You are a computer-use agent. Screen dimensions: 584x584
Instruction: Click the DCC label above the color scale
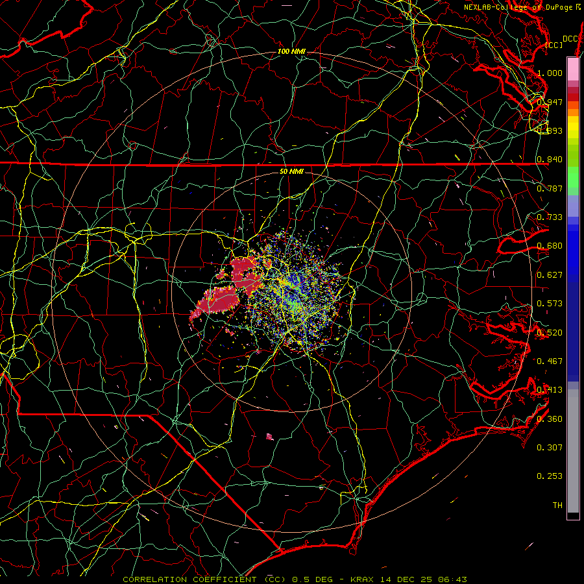tap(570, 38)
